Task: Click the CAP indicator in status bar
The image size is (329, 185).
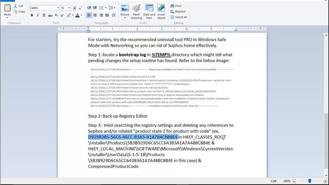Action: (273, 181)
